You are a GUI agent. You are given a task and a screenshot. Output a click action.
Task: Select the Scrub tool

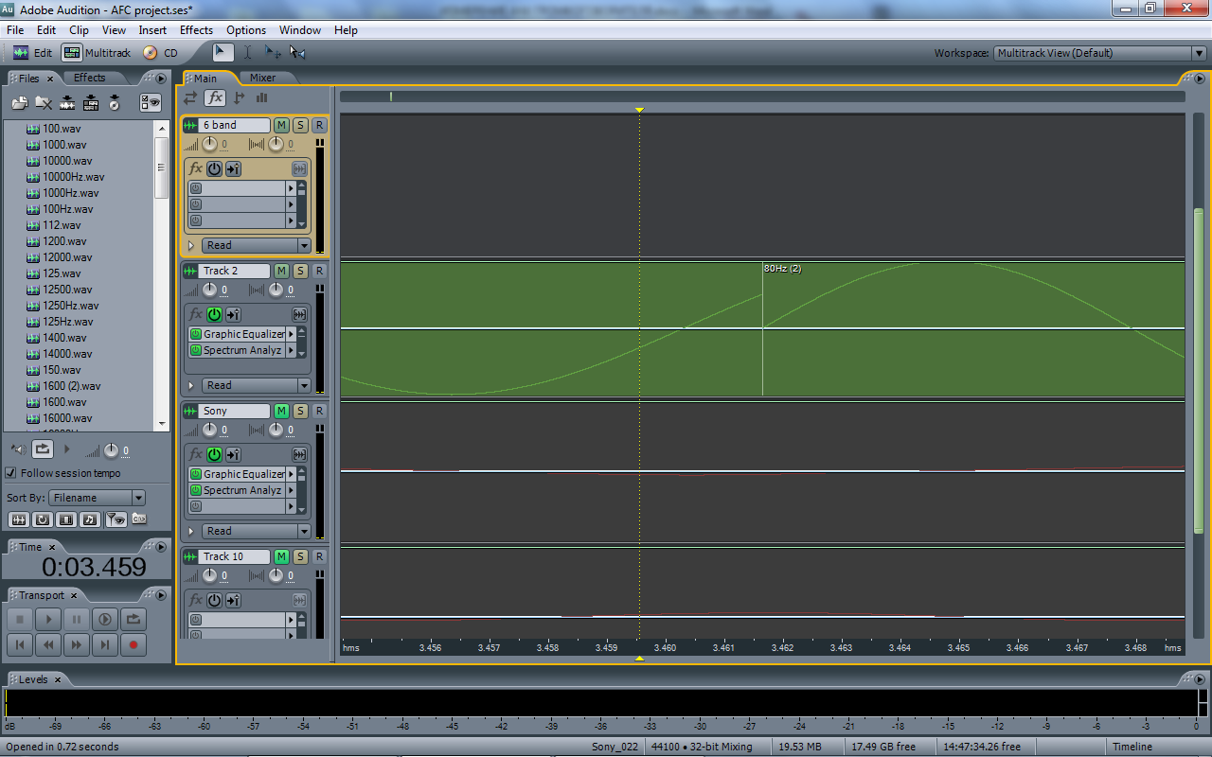[297, 53]
